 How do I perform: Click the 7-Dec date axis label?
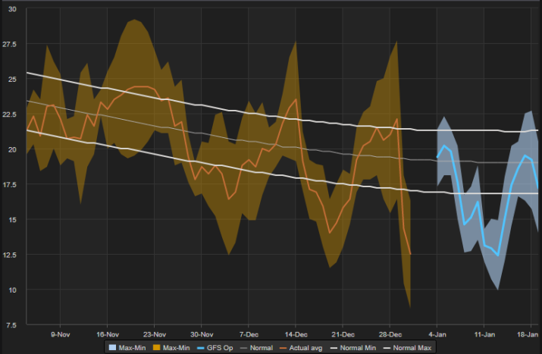tap(249, 334)
